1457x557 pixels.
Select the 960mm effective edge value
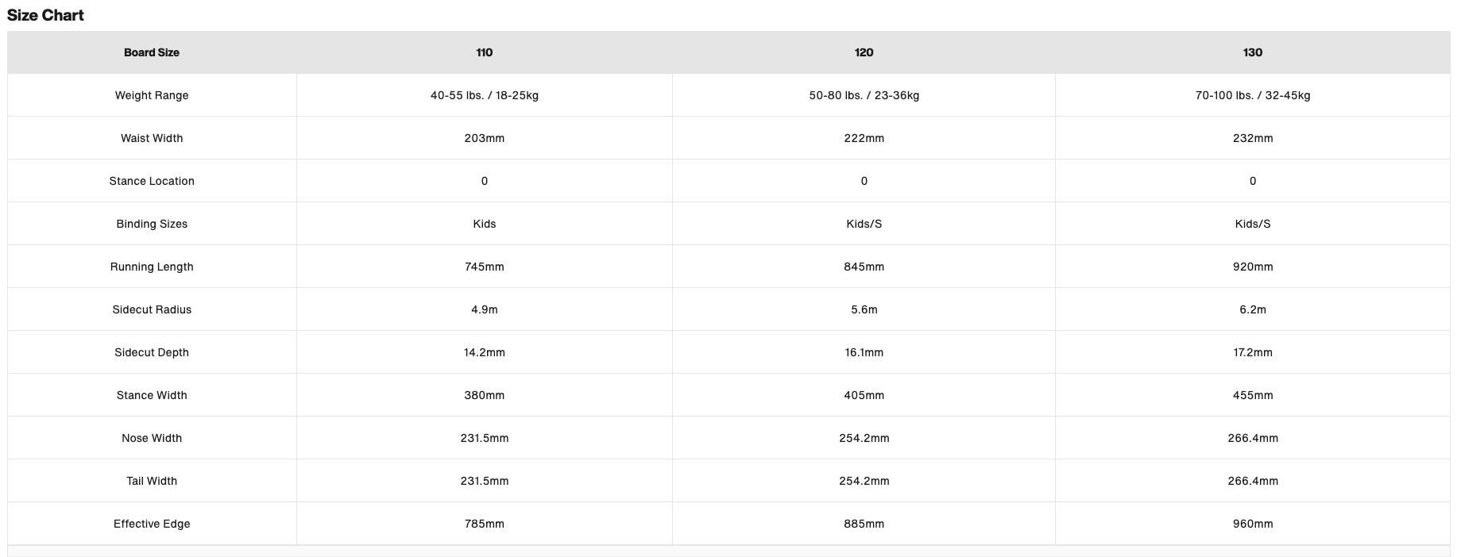[1252, 524]
